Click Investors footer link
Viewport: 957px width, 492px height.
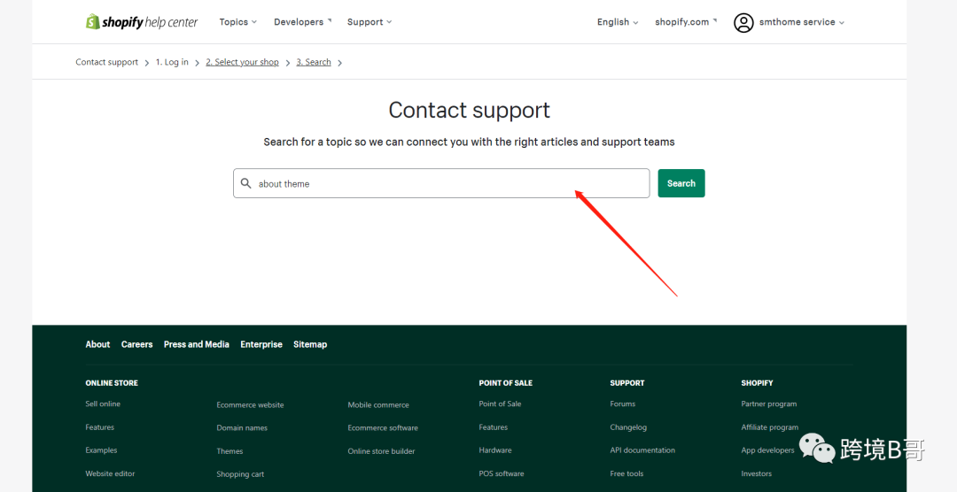pyautogui.click(x=756, y=473)
